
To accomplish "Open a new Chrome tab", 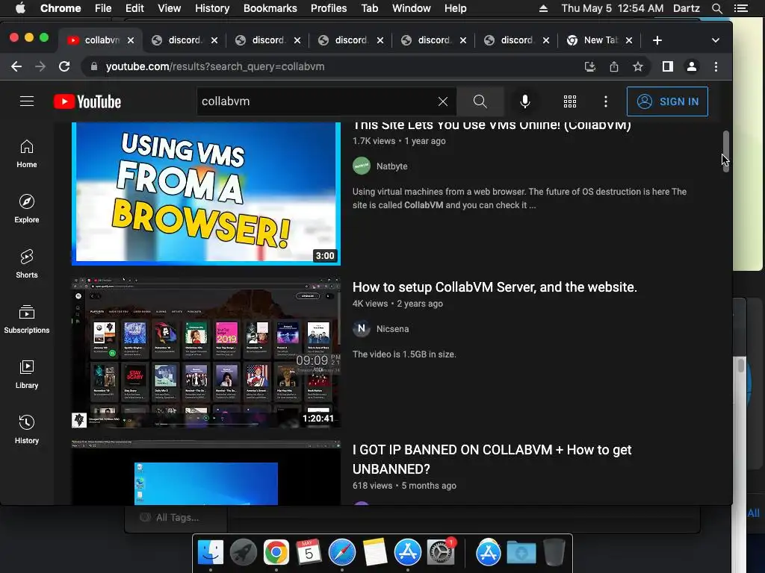I will click(x=657, y=40).
